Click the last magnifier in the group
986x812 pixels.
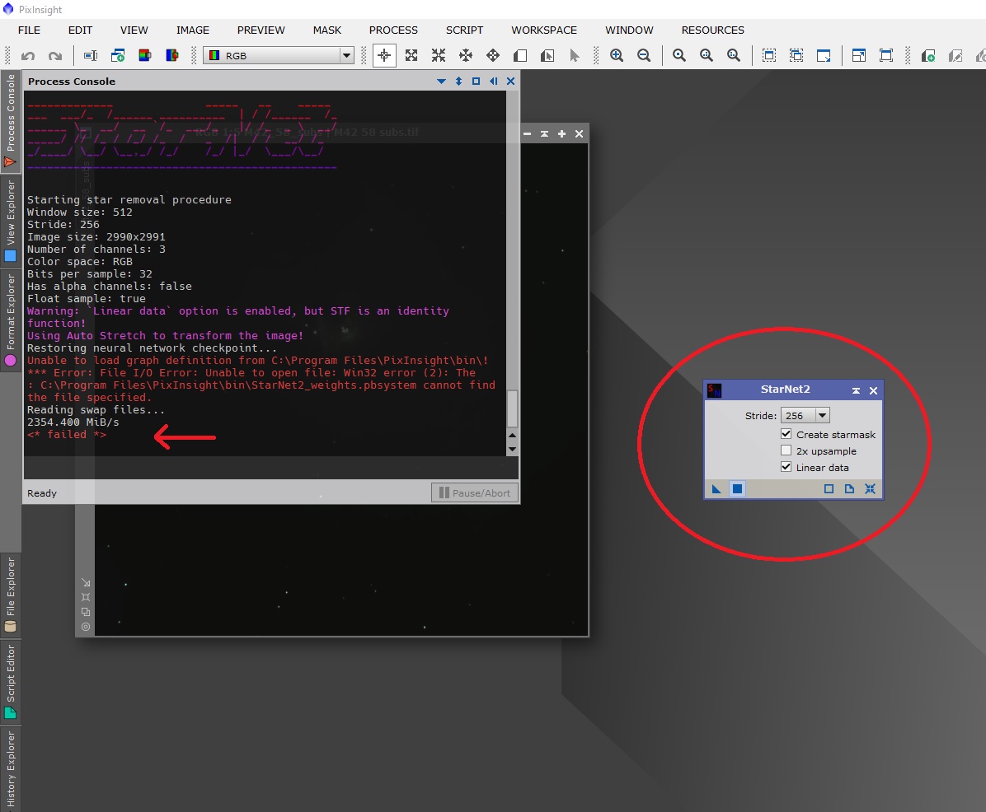point(733,56)
